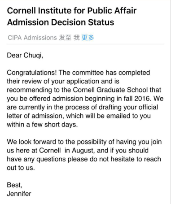171x204 pixels.
Task: Click the CIPA Admissions sender name
Action: (x=32, y=38)
